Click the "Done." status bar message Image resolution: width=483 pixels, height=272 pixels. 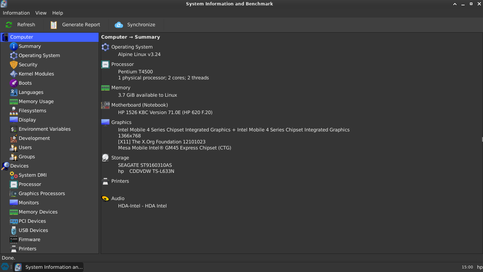pos(8,258)
